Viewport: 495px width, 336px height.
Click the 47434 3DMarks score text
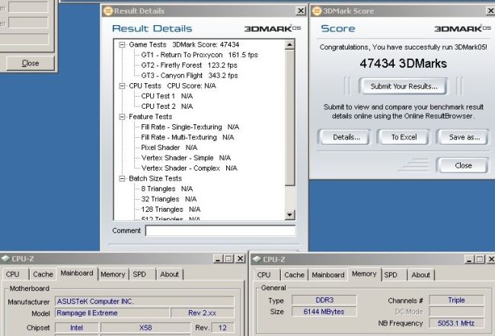pos(403,63)
